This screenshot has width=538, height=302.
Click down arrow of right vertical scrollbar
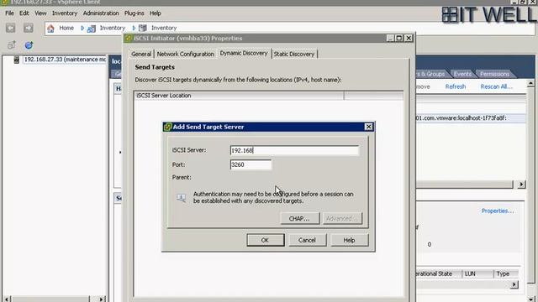pos(530,299)
